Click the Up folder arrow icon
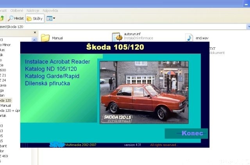The width and height of the screenshot is (250, 165). [2, 18]
